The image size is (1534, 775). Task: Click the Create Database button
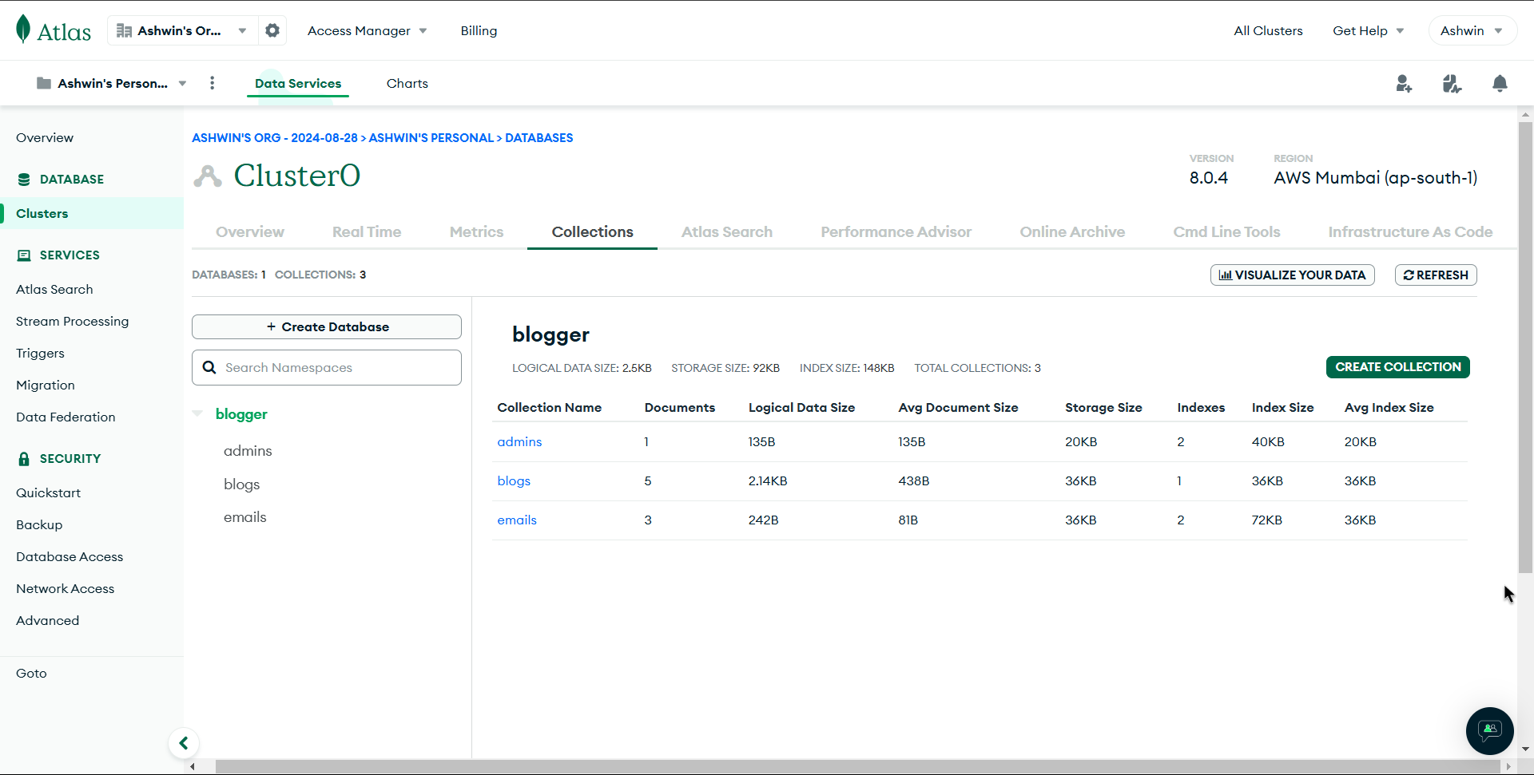[x=327, y=326]
